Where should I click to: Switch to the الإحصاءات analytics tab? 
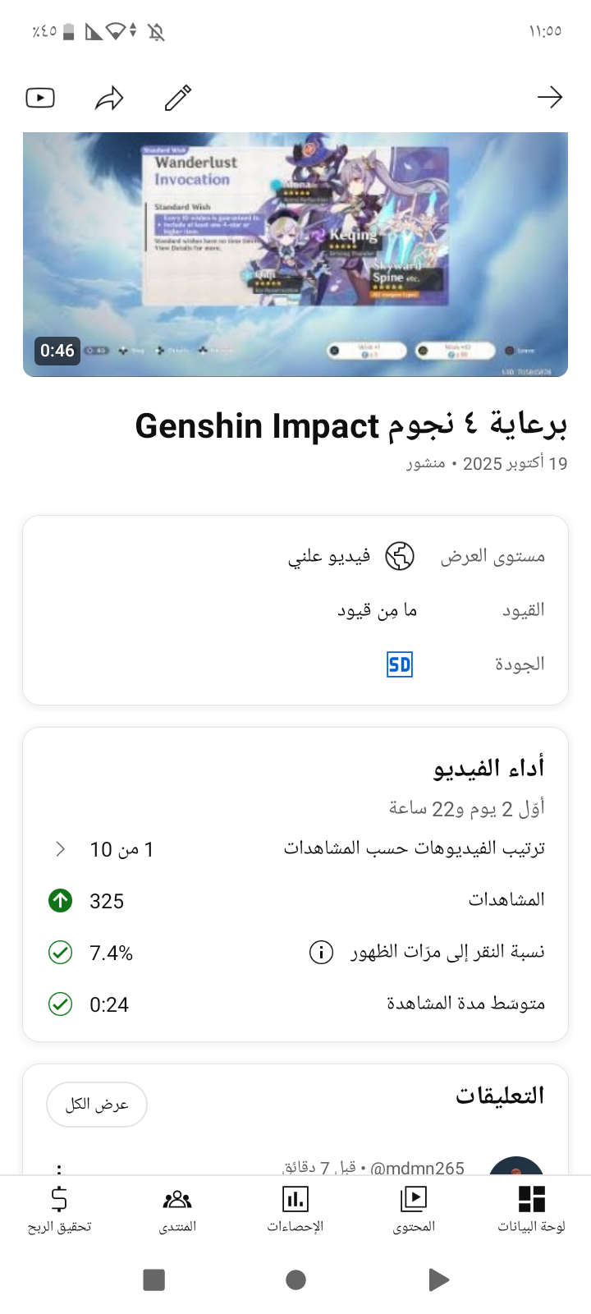(295, 1209)
